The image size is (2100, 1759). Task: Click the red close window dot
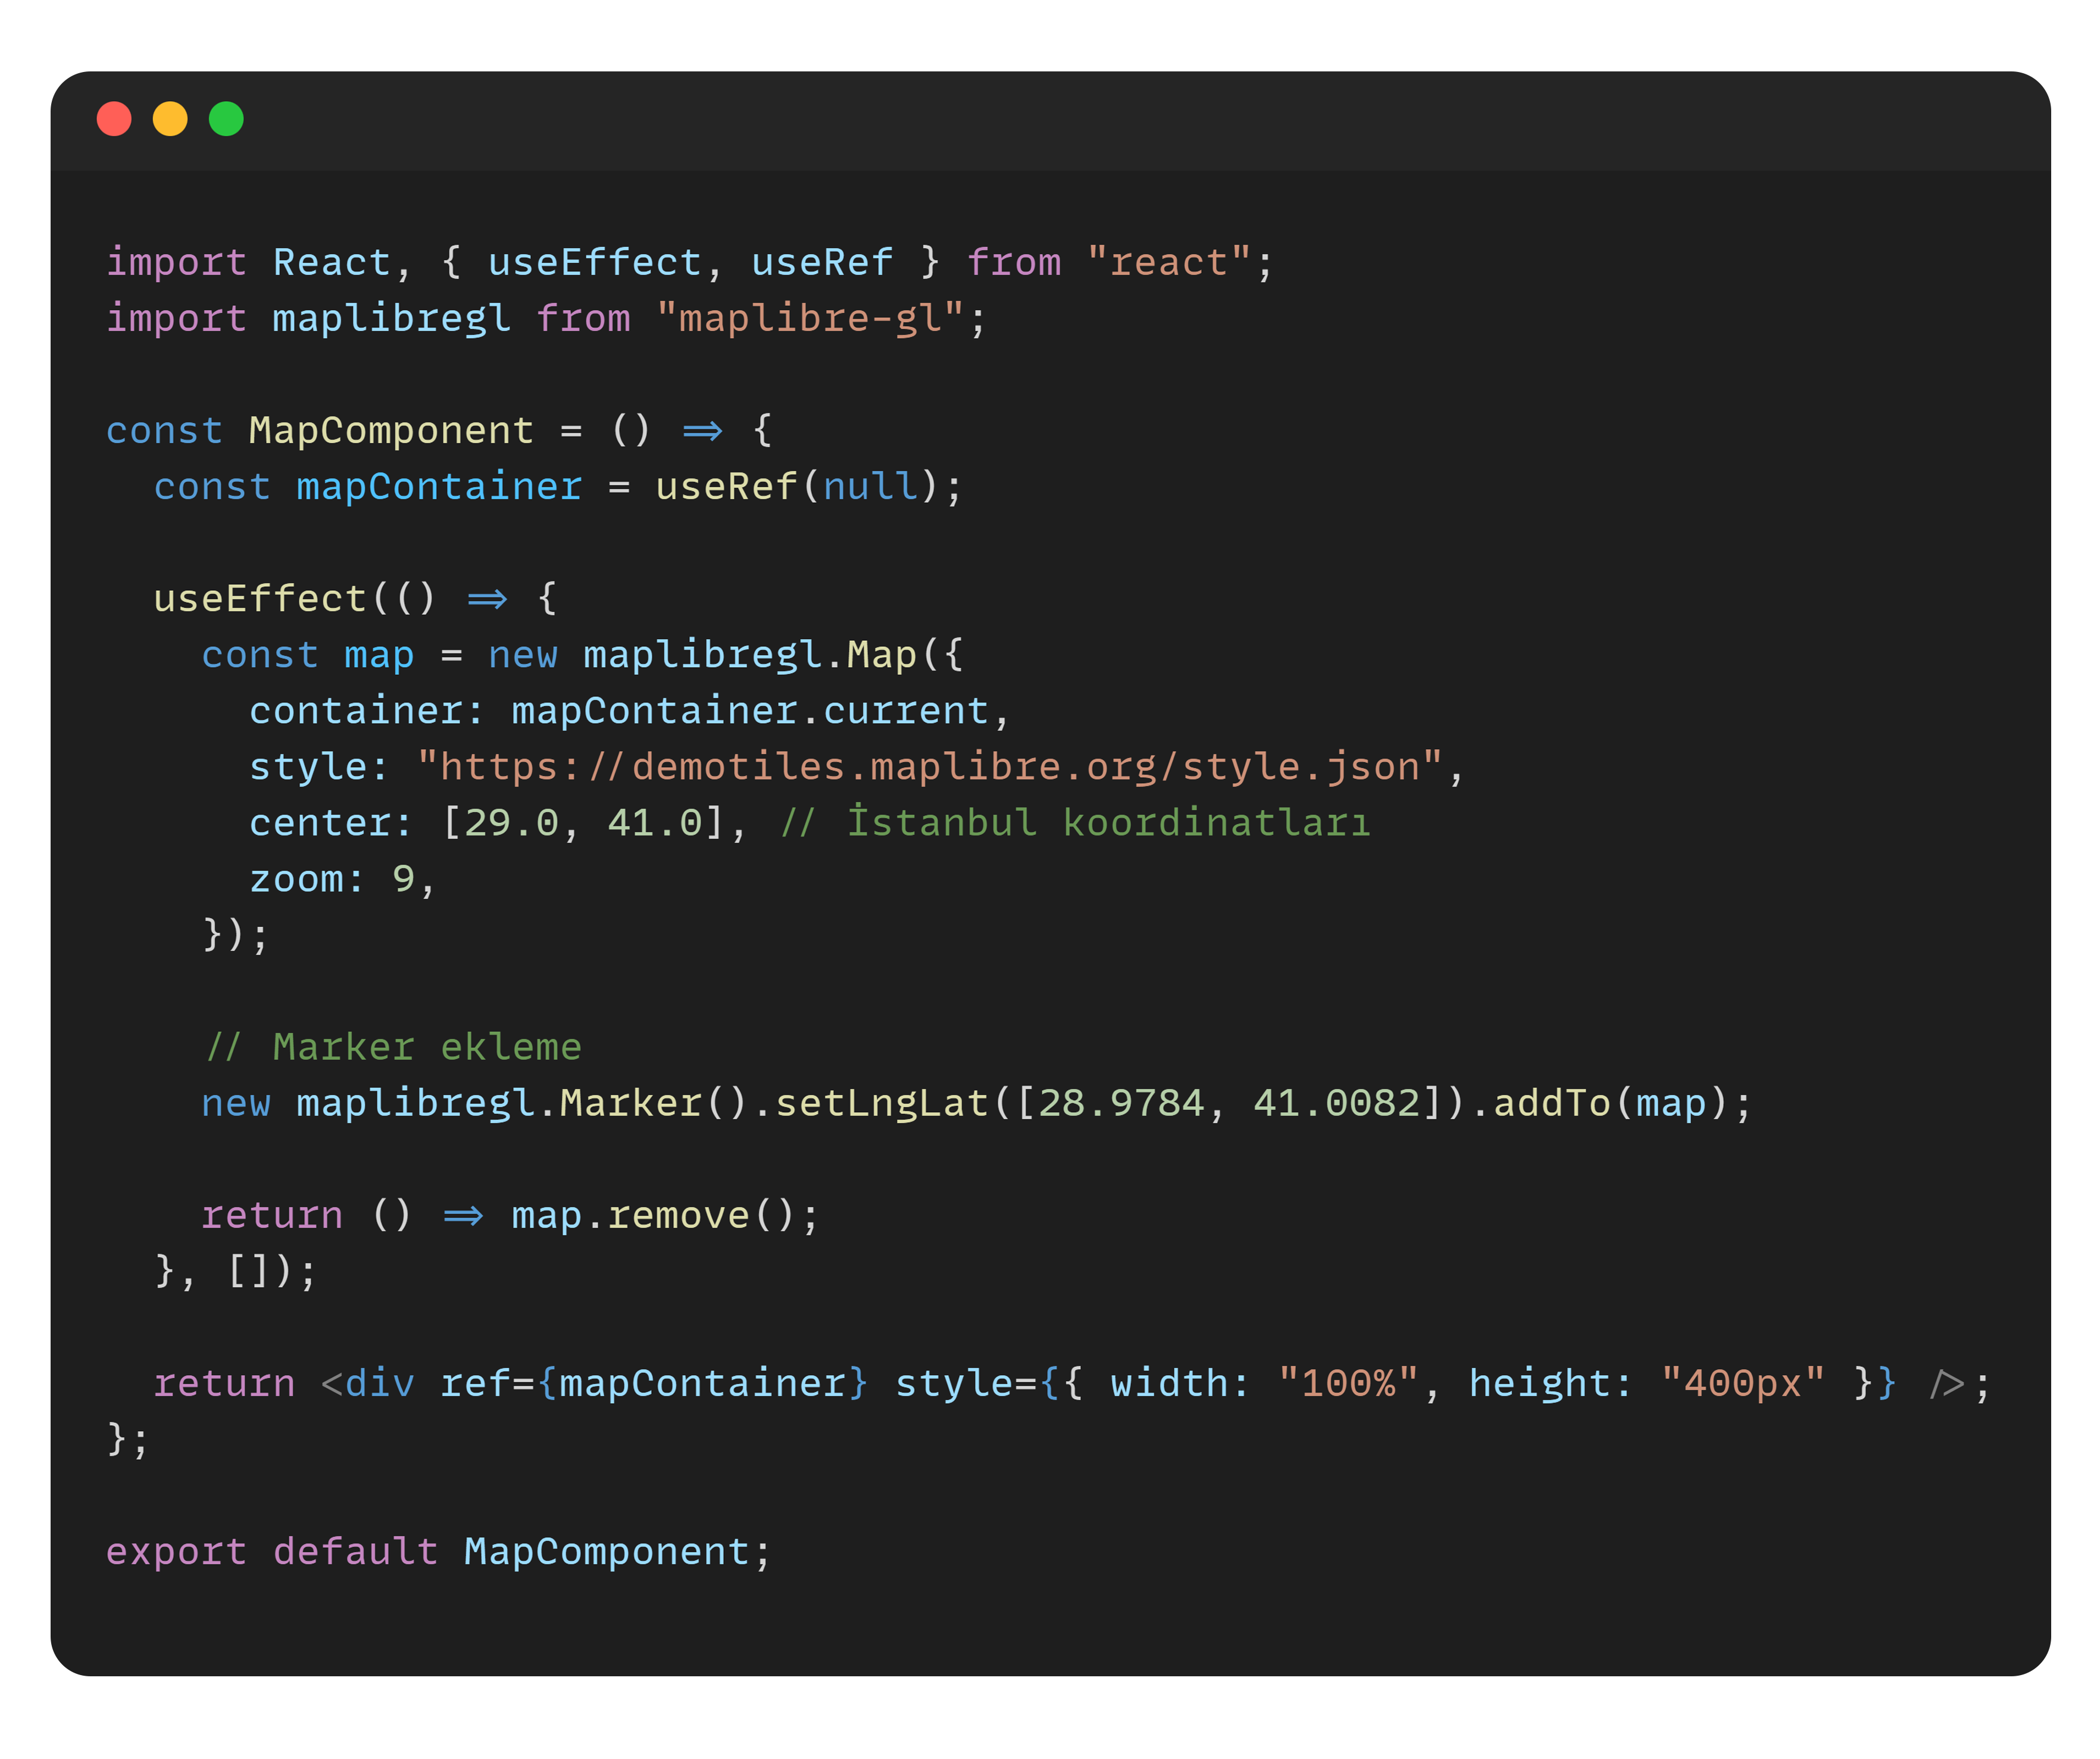[x=114, y=119]
